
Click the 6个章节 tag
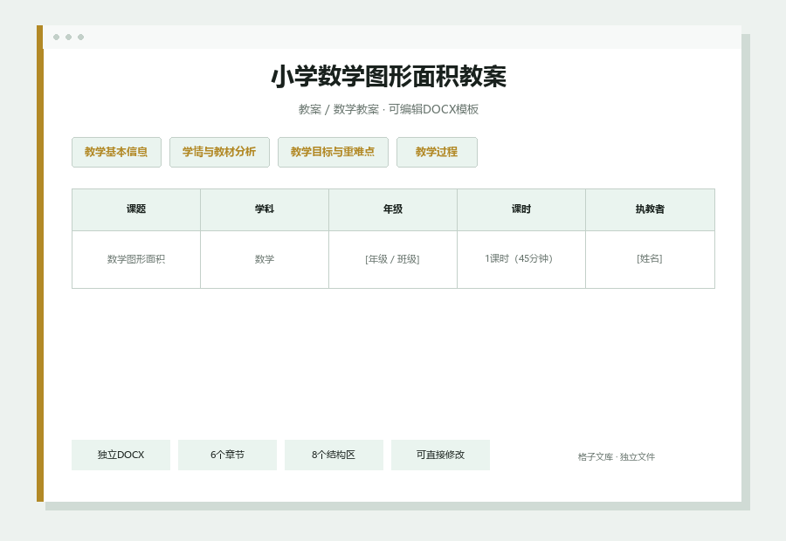[227, 455]
